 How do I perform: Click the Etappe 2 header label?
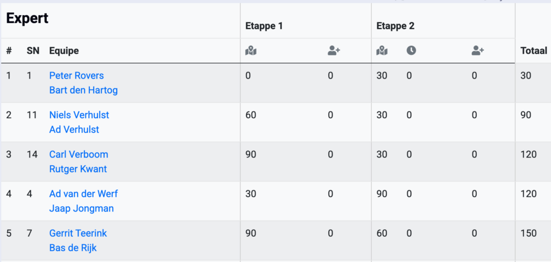395,25
